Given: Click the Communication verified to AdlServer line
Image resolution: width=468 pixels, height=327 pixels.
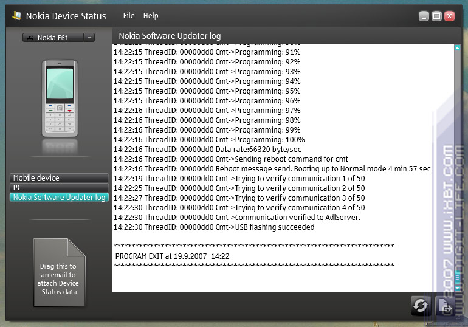Looking at the screenshot, I should [236, 218].
